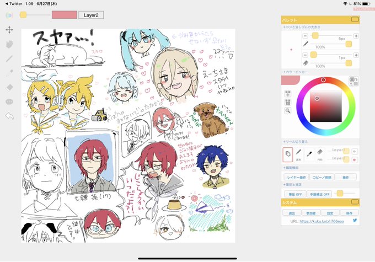Click the Layer2 button at top
This screenshot has height=262, width=375.
click(91, 15)
